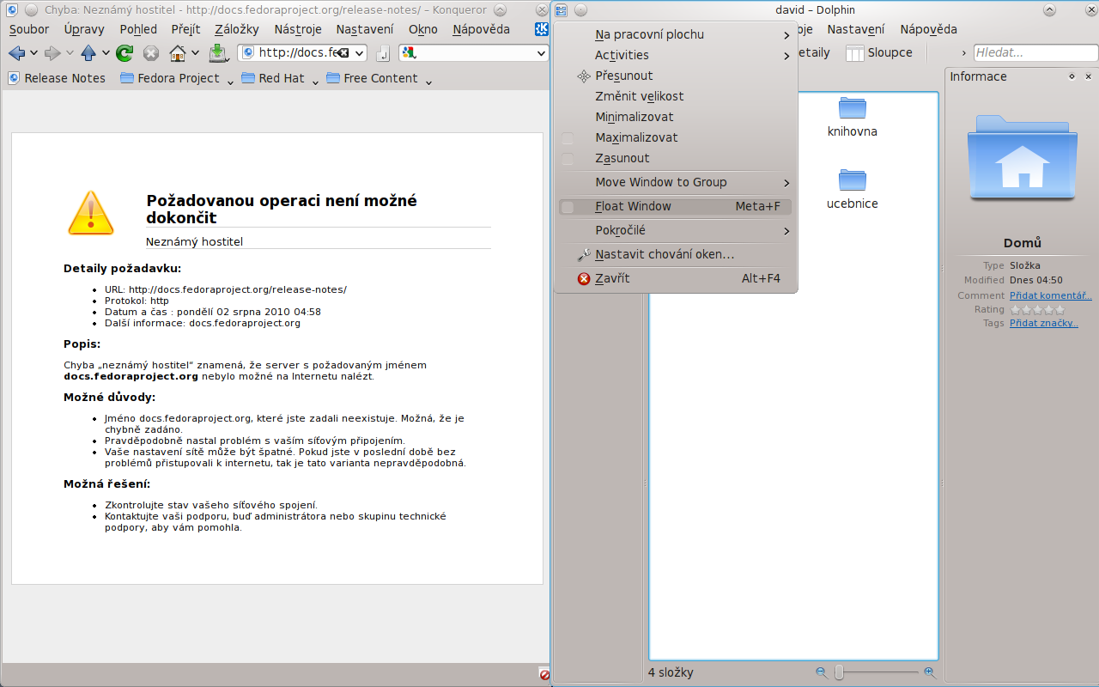This screenshot has width=1099, height=687.
Task: Click the new tab page icon next to URL bar
Action: tap(383, 53)
